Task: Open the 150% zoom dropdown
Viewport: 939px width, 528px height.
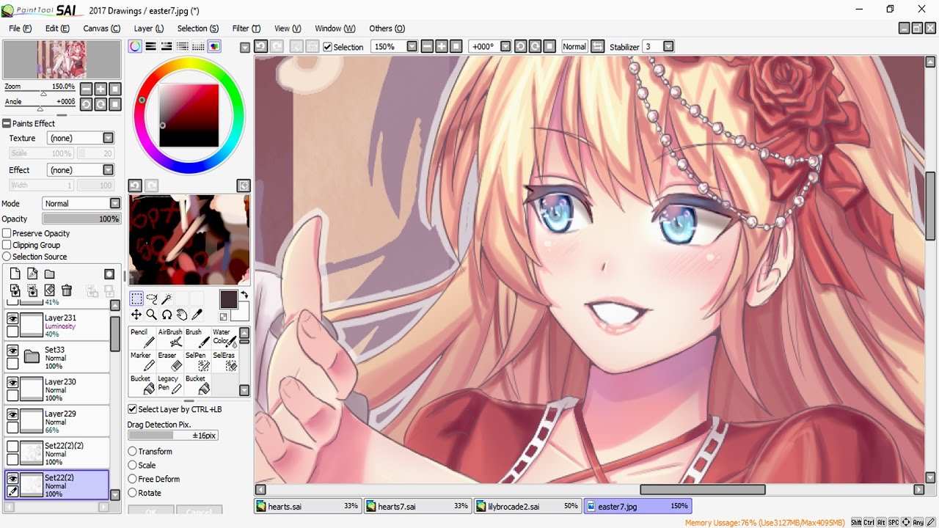Action: tap(412, 46)
